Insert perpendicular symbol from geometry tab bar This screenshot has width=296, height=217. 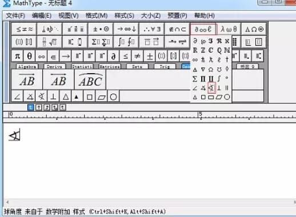click(54, 97)
